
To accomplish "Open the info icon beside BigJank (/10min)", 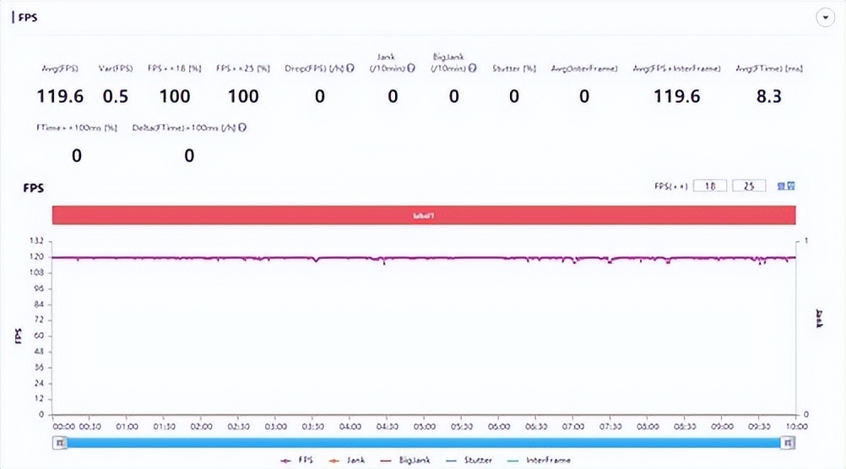I will 473,68.
